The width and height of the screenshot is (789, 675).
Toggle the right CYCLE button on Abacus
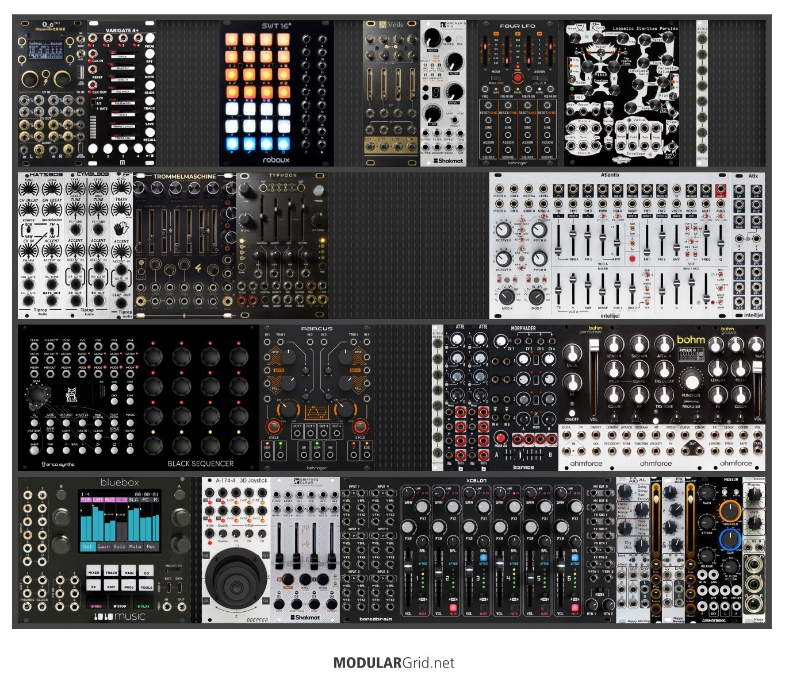coord(360,426)
